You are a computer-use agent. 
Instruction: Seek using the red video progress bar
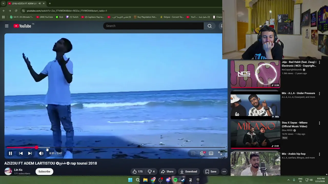click(x=116, y=147)
